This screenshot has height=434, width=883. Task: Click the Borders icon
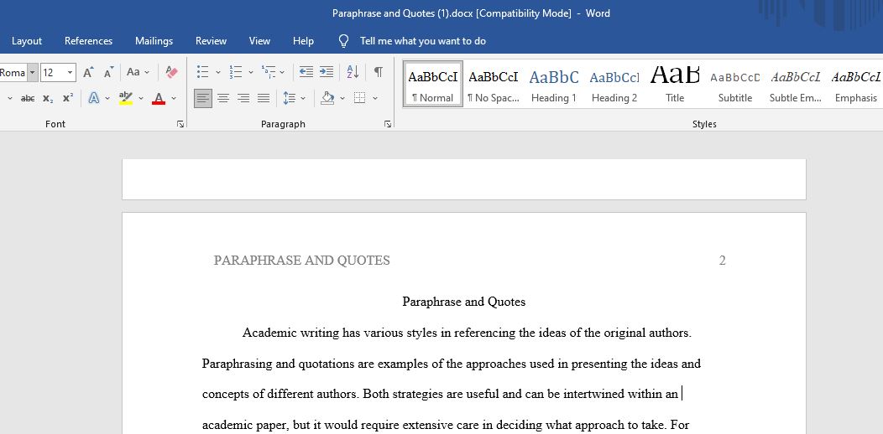[359, 98]
